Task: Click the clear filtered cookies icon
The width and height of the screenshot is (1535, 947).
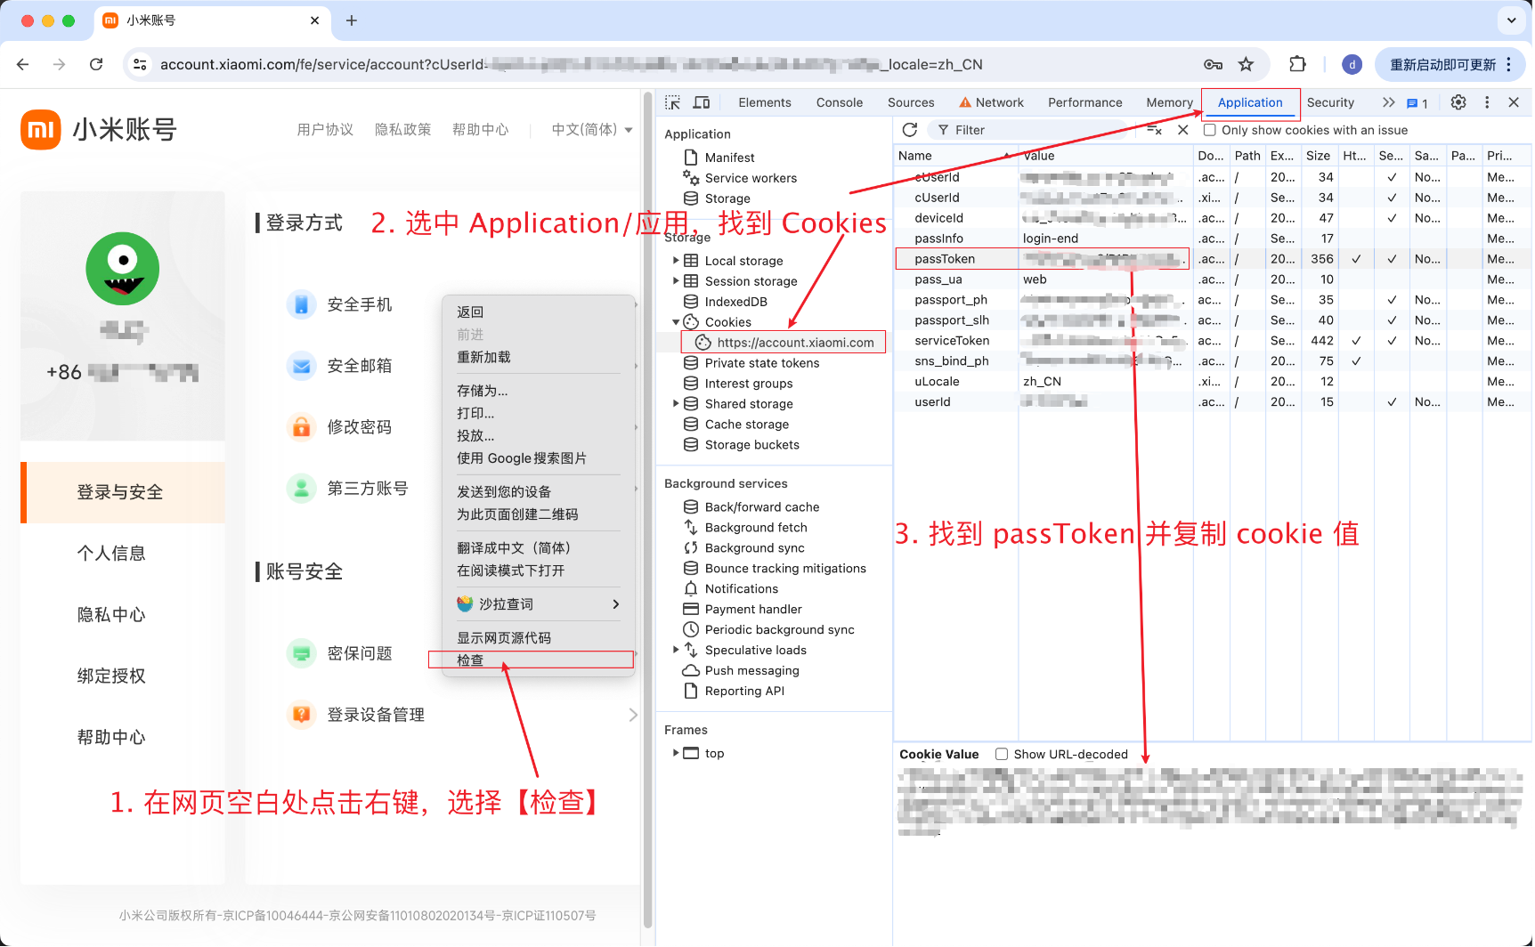Action: coord(1154,130)
